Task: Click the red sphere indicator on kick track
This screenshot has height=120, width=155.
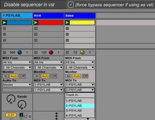Action: pos(51,52)
